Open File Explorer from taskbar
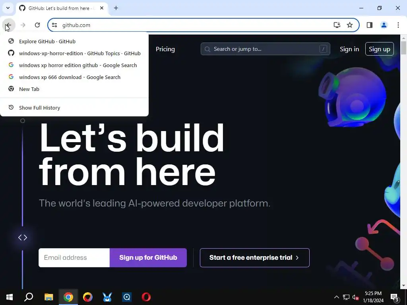This screenshot has height=305, width=407. point(48,297)
